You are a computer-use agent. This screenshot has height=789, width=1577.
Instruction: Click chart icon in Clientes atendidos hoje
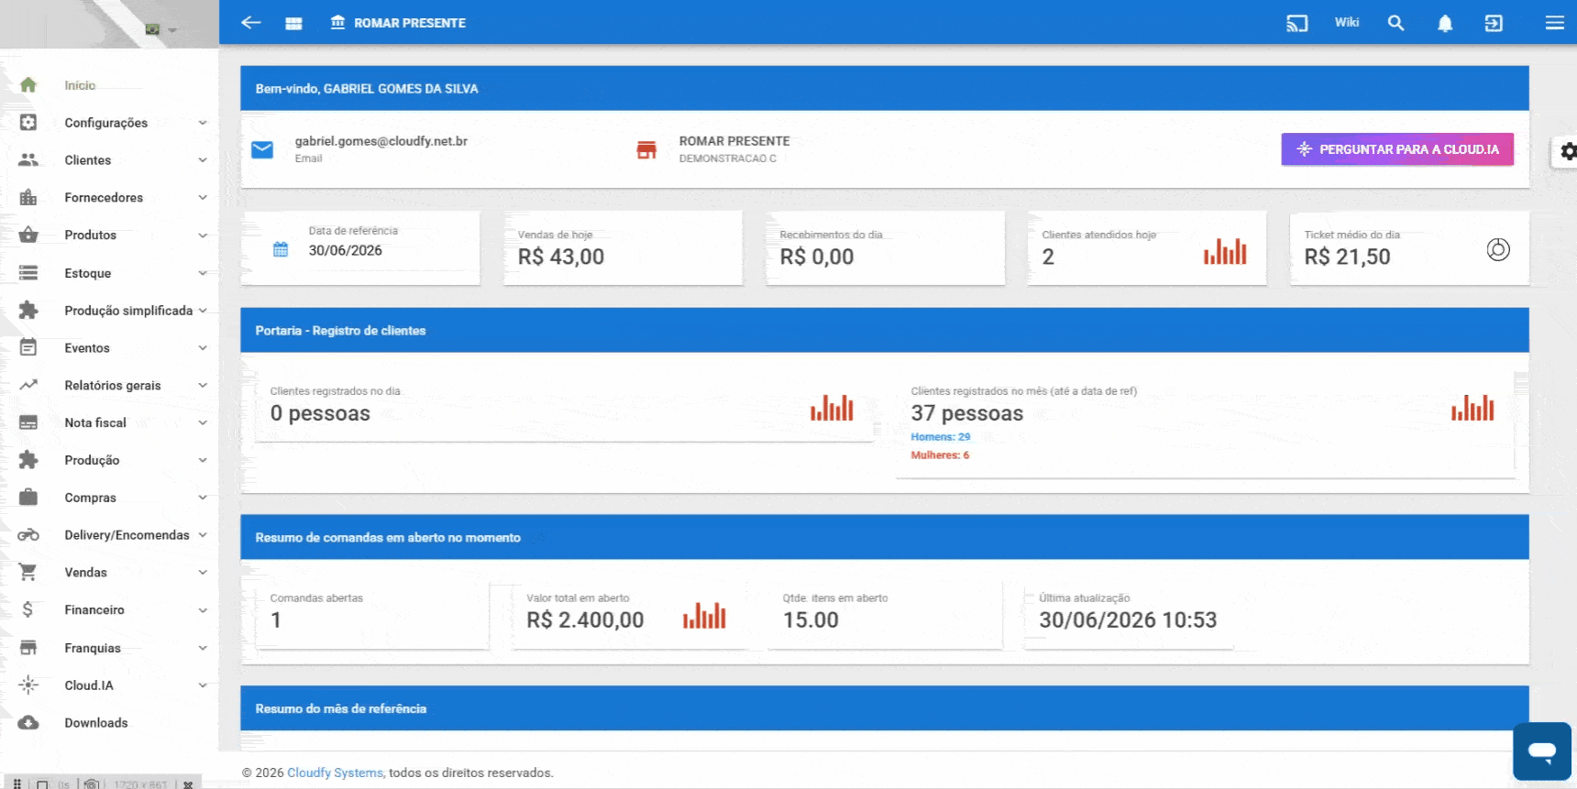1225,251
